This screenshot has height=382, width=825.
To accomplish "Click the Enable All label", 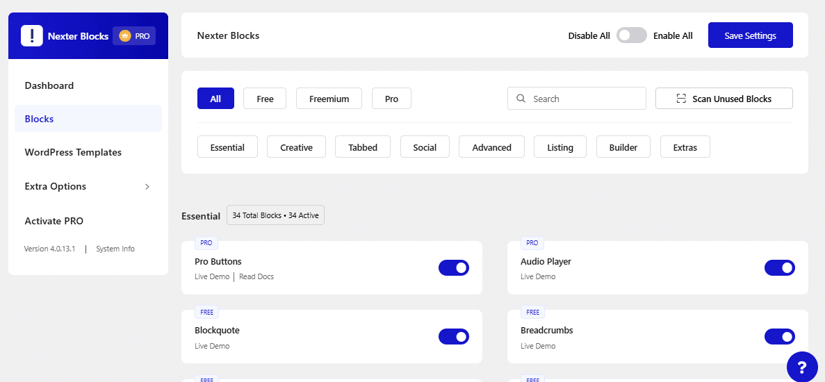I will pos(673,35).
